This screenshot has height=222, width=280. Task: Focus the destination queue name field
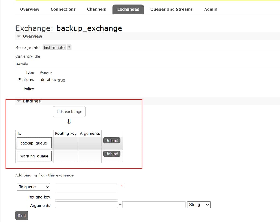tap(86, 187)
